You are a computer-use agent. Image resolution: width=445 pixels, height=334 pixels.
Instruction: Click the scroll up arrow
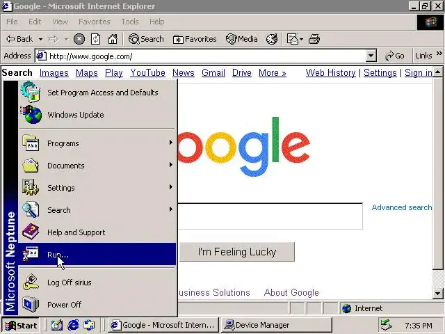(x=438, y=72)
